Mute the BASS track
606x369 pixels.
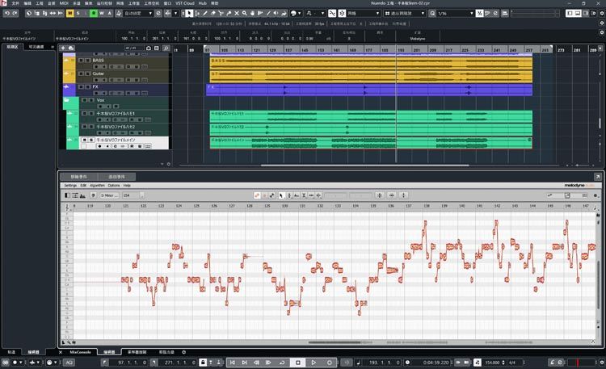click(x=81, y=61)
